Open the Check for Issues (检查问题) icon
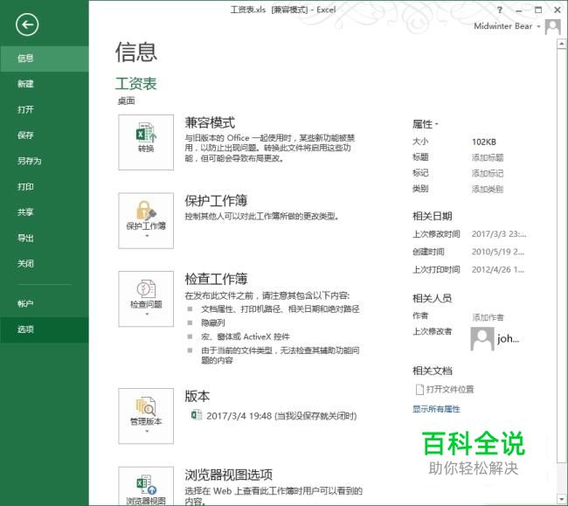 (146, 299)
